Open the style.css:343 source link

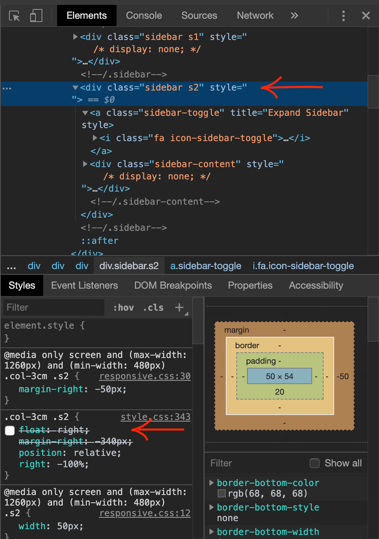155,417
